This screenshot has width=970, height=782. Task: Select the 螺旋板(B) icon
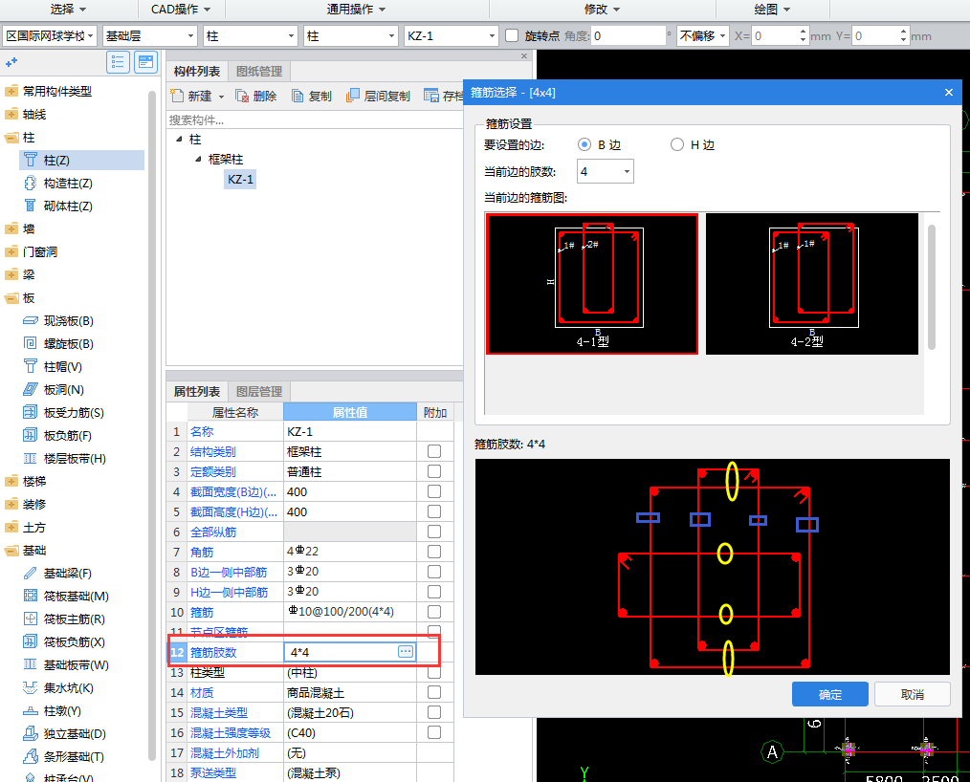point(31,344)
